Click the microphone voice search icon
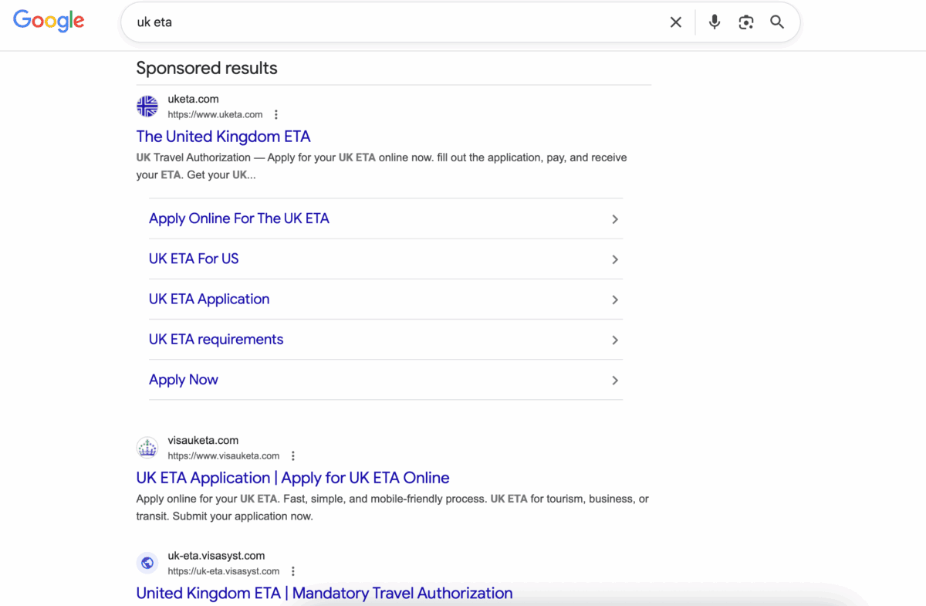The width and height of the screenshot is (926, 606). [x=714, y=22]
